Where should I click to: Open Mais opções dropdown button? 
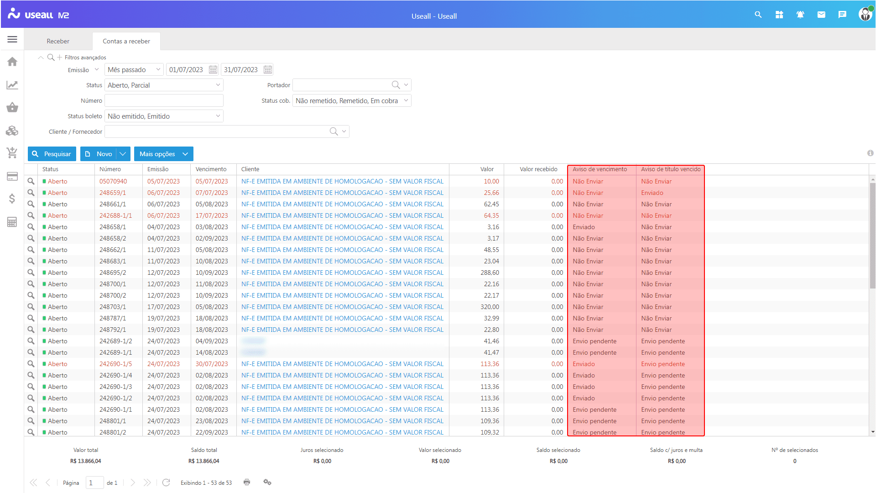click(x=163, y=154)
